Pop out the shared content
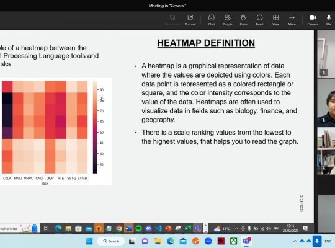335x248 pixels. [190, 20]
